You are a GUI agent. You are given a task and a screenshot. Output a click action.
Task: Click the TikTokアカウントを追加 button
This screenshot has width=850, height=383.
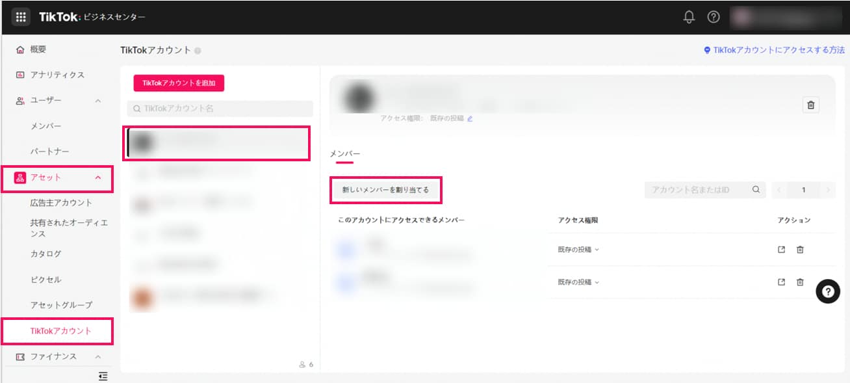pyautogui.click(x=179, y=83)
